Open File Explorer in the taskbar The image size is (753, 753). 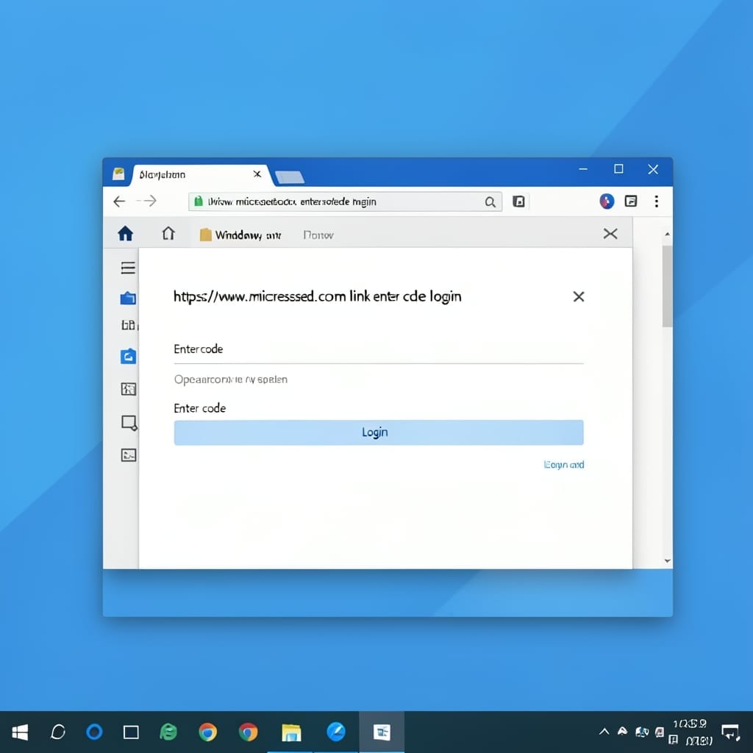tap(291, 732)
